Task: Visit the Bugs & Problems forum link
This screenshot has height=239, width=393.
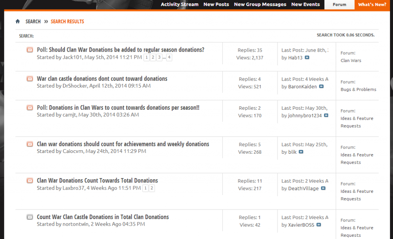Action: point(358,89)
